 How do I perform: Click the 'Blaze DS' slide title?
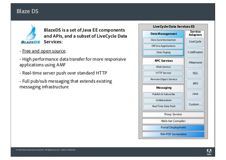point(27,11)
